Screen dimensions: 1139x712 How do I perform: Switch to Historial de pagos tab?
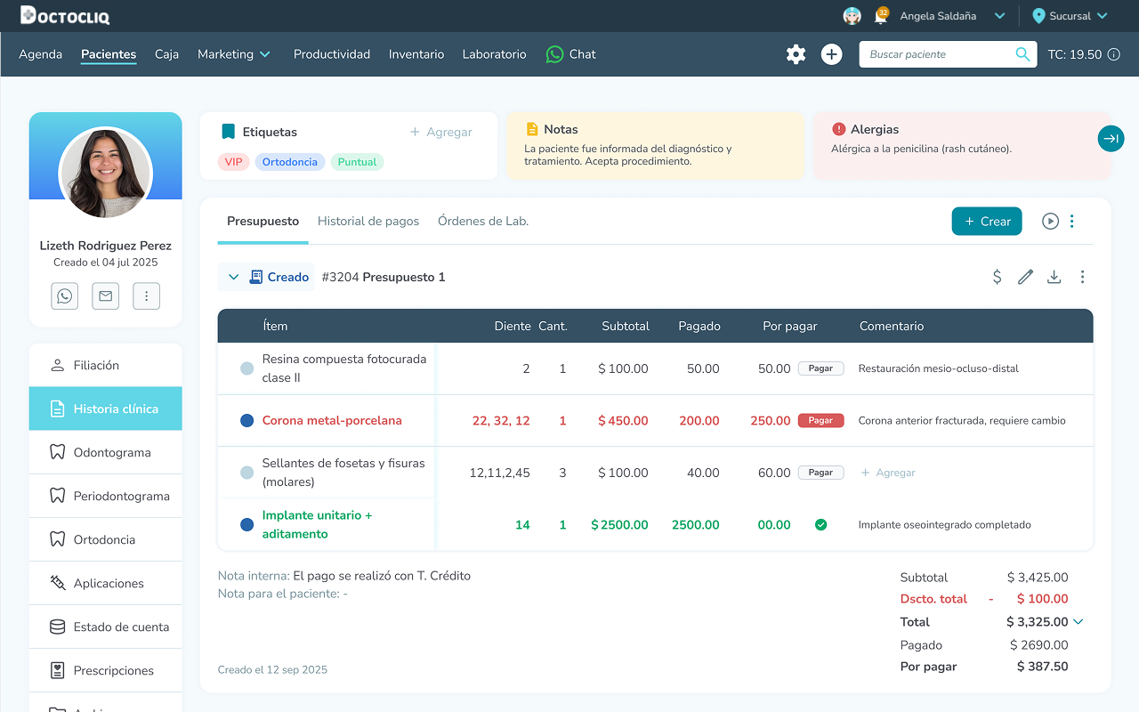pos(368,221)
